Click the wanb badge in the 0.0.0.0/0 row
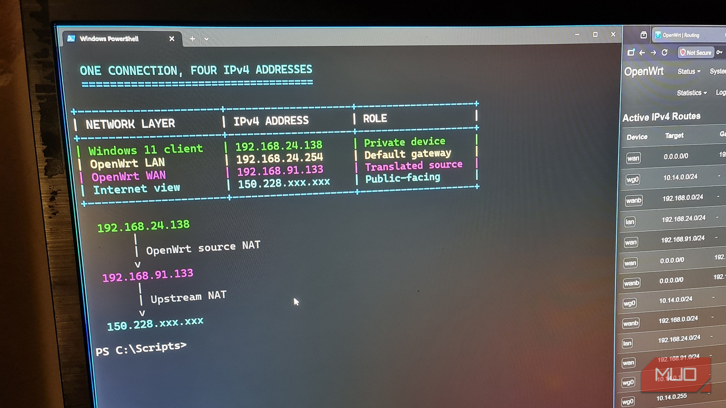Screen dimensions: 726x408 pyautogui.click(x=631, y=283)
